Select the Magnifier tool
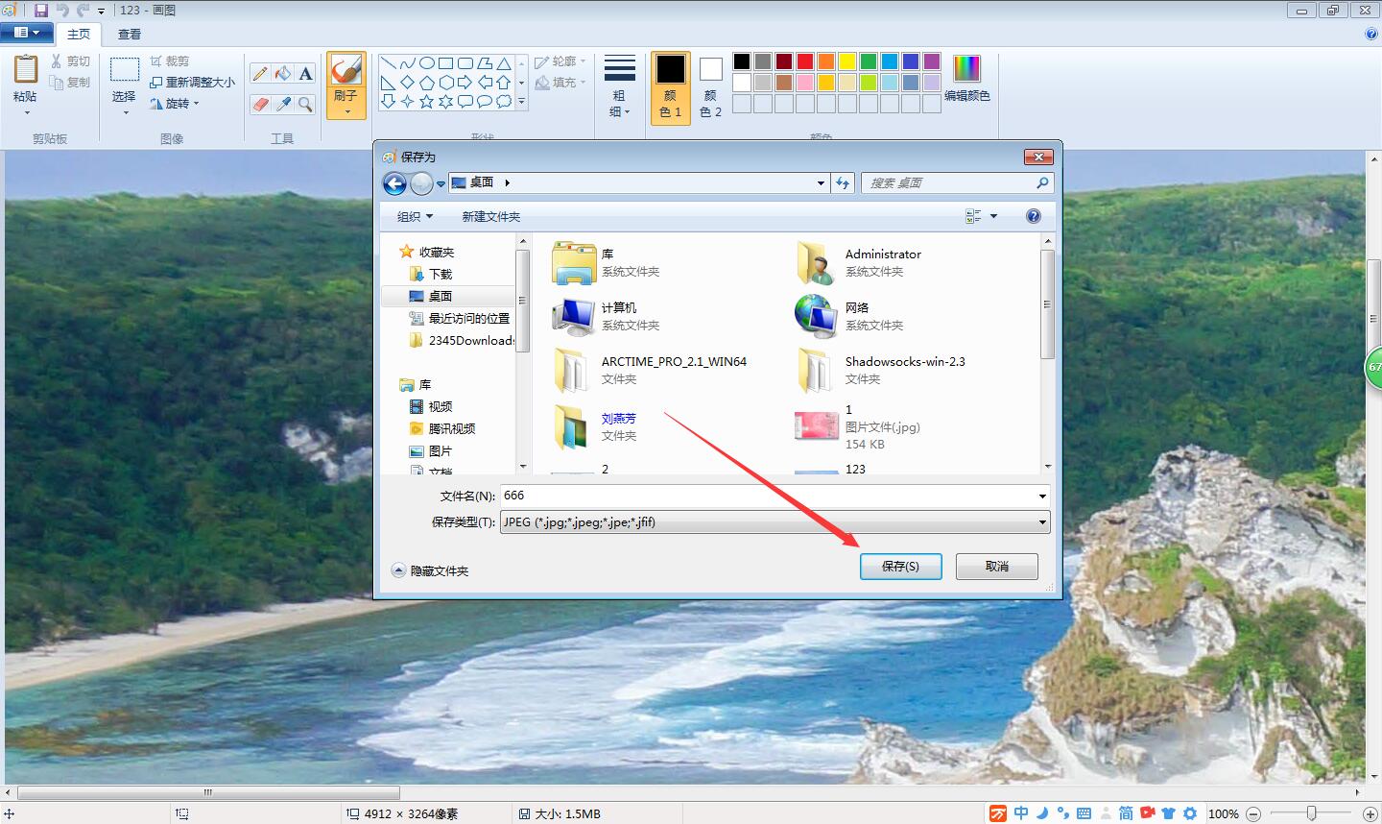This screenshot has width=1382, height=824. tap(305, 104)
